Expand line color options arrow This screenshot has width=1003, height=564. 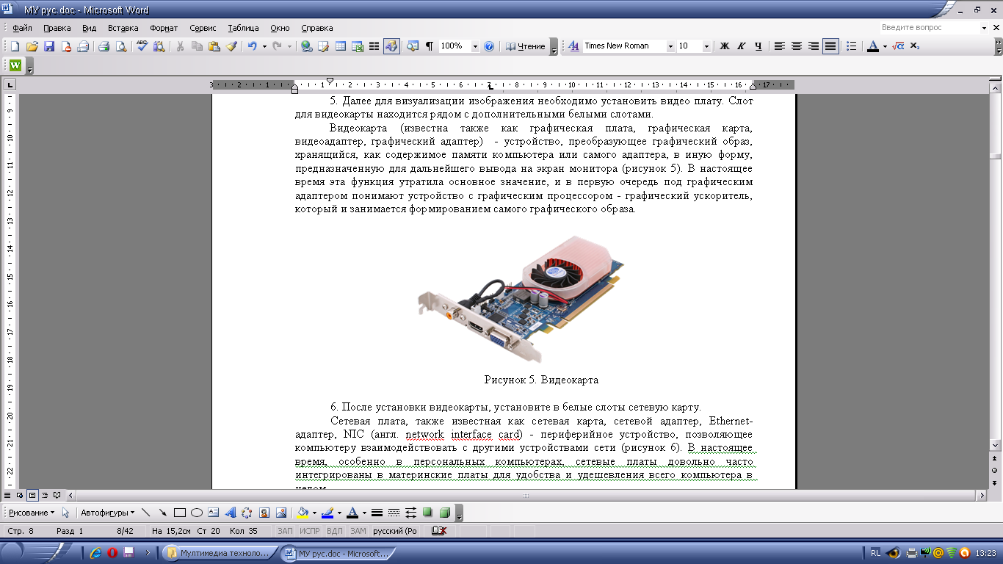(339, 513)
